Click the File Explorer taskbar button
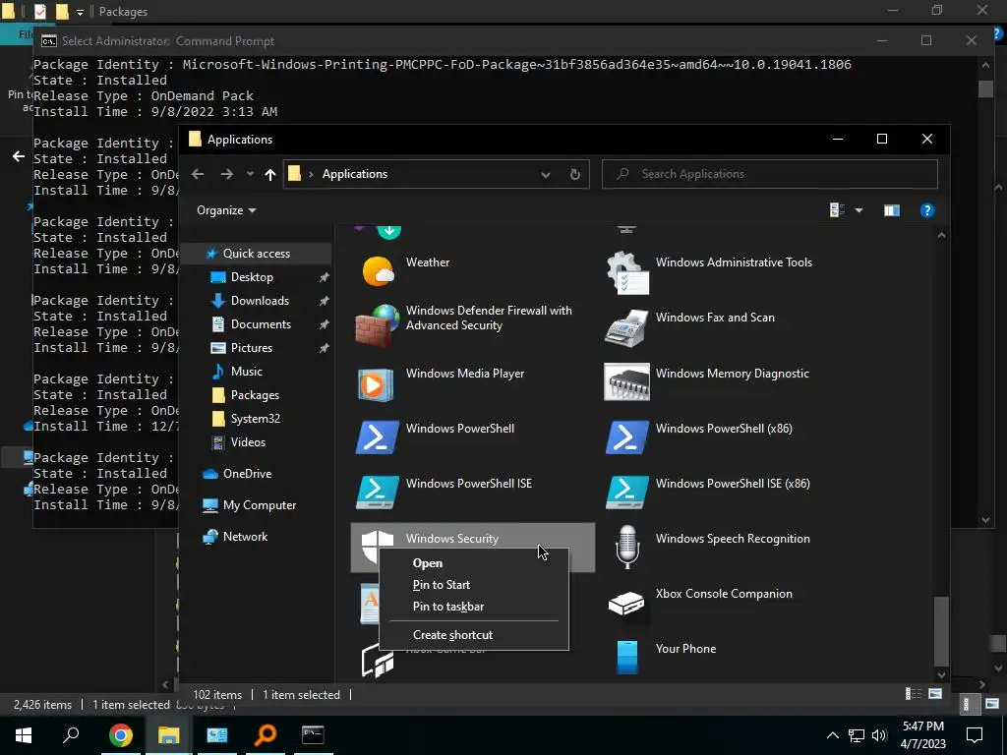Viewport: 1007px width, 755px height. (168, 735)
